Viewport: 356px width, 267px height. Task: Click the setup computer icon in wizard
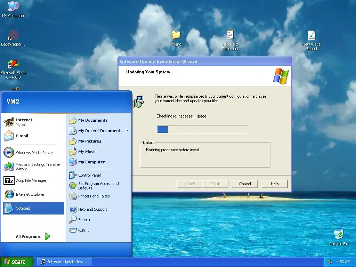[x=138, y=102]
